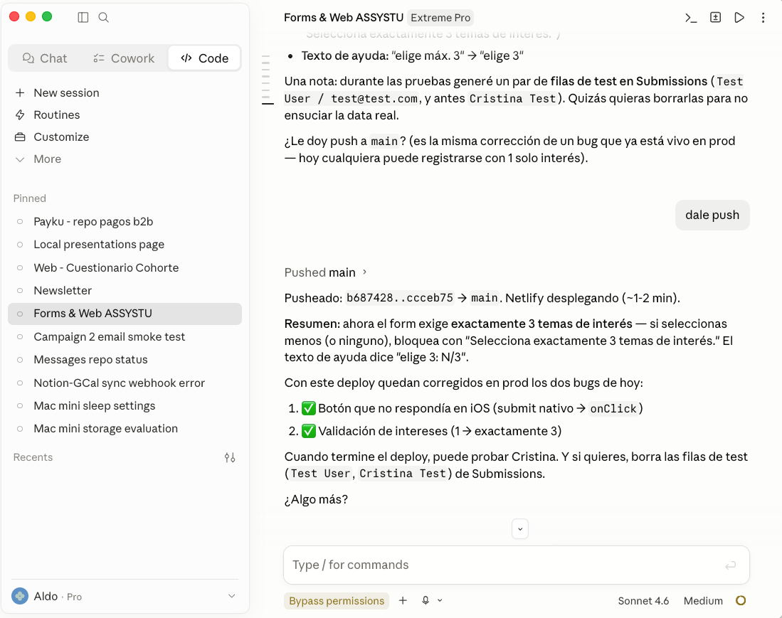The image size is (782, 618).
Task: Click the dale push message bubble
Action: (712, 215)
